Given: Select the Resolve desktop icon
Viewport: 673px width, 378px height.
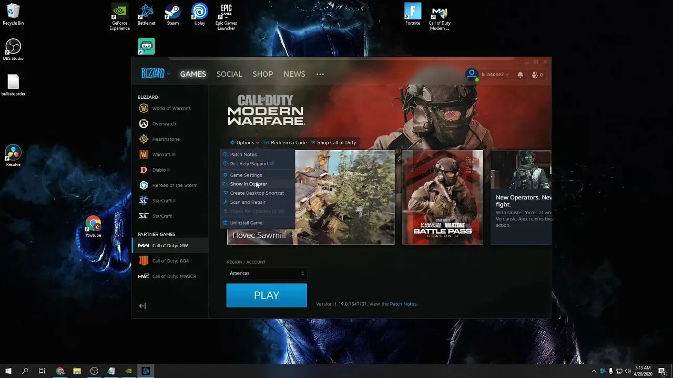Looking at the screenshot, I should click(13, 156).
